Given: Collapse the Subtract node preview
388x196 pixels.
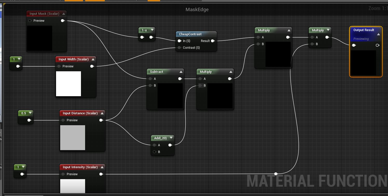Looking at the screenshot, I should [181, 72].
